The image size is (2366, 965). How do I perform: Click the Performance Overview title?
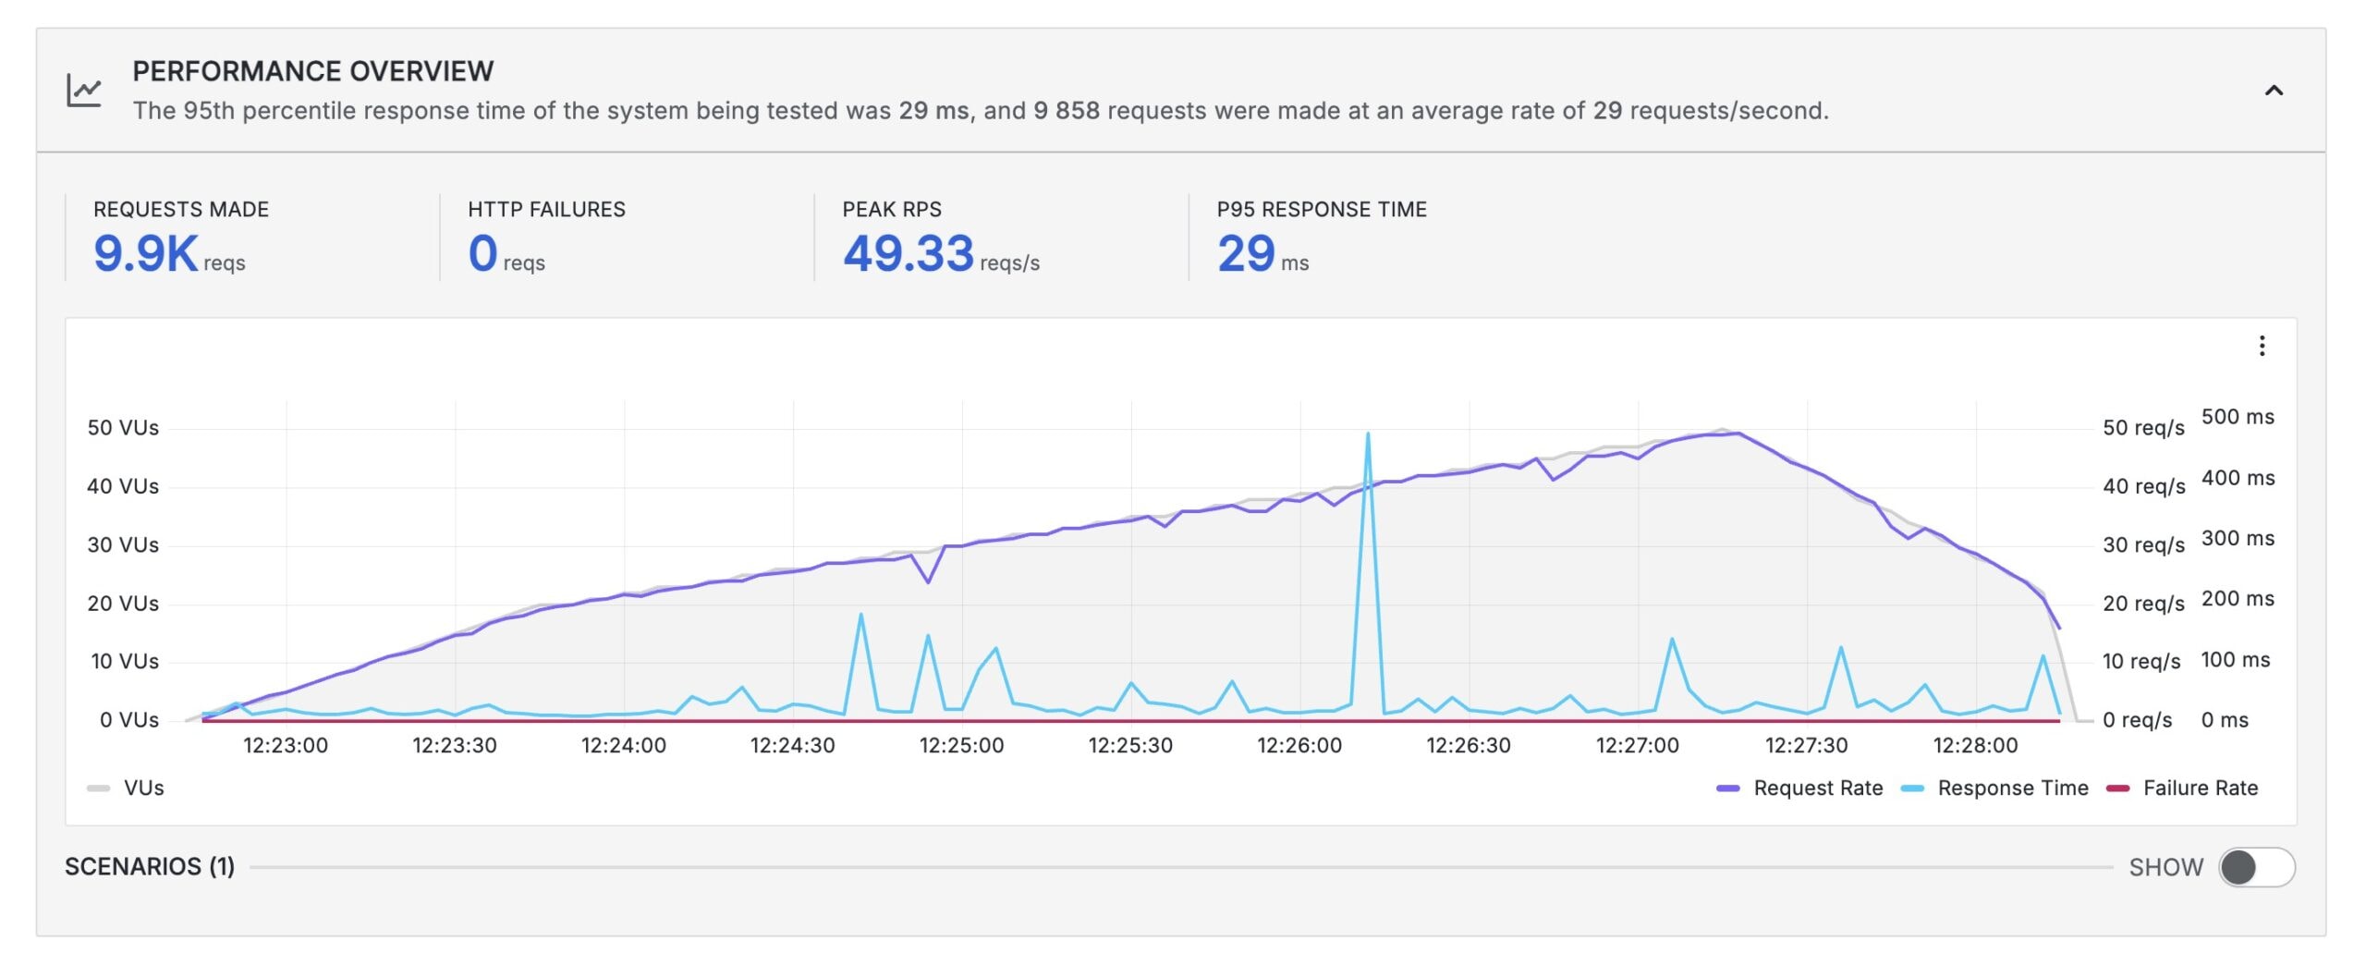click(312, 71)
